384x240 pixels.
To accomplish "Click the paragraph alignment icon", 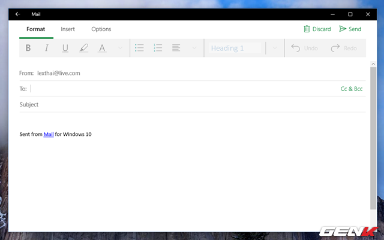I will pyautogui.click(x=176, y=48).
